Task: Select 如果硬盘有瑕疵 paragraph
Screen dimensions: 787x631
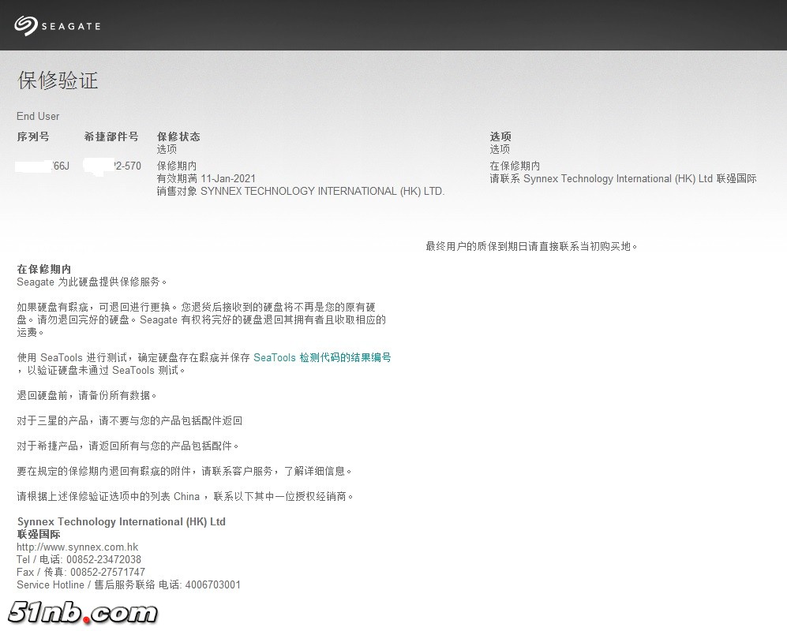Action: click(201, 319)
